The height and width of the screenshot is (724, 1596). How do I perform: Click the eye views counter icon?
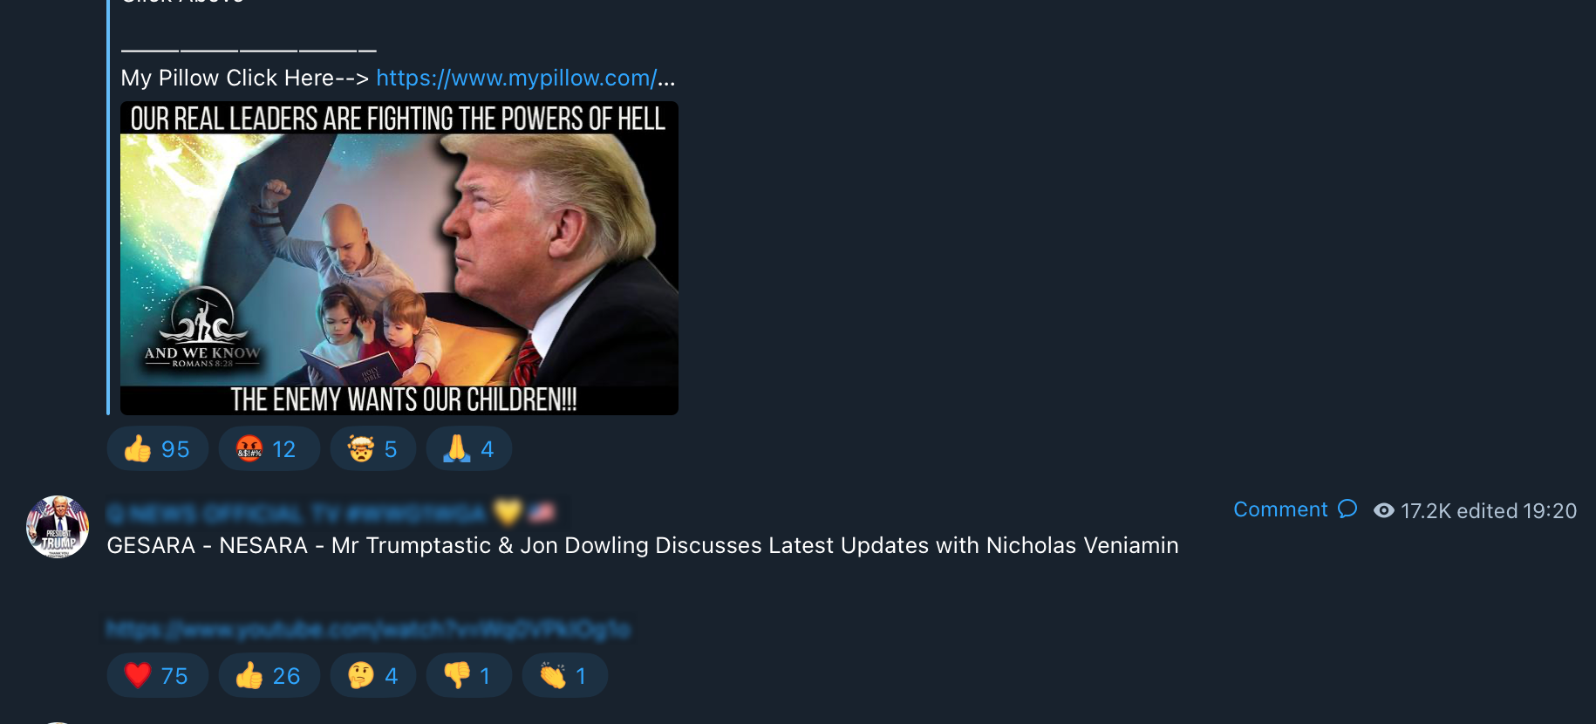[1383, 510]
